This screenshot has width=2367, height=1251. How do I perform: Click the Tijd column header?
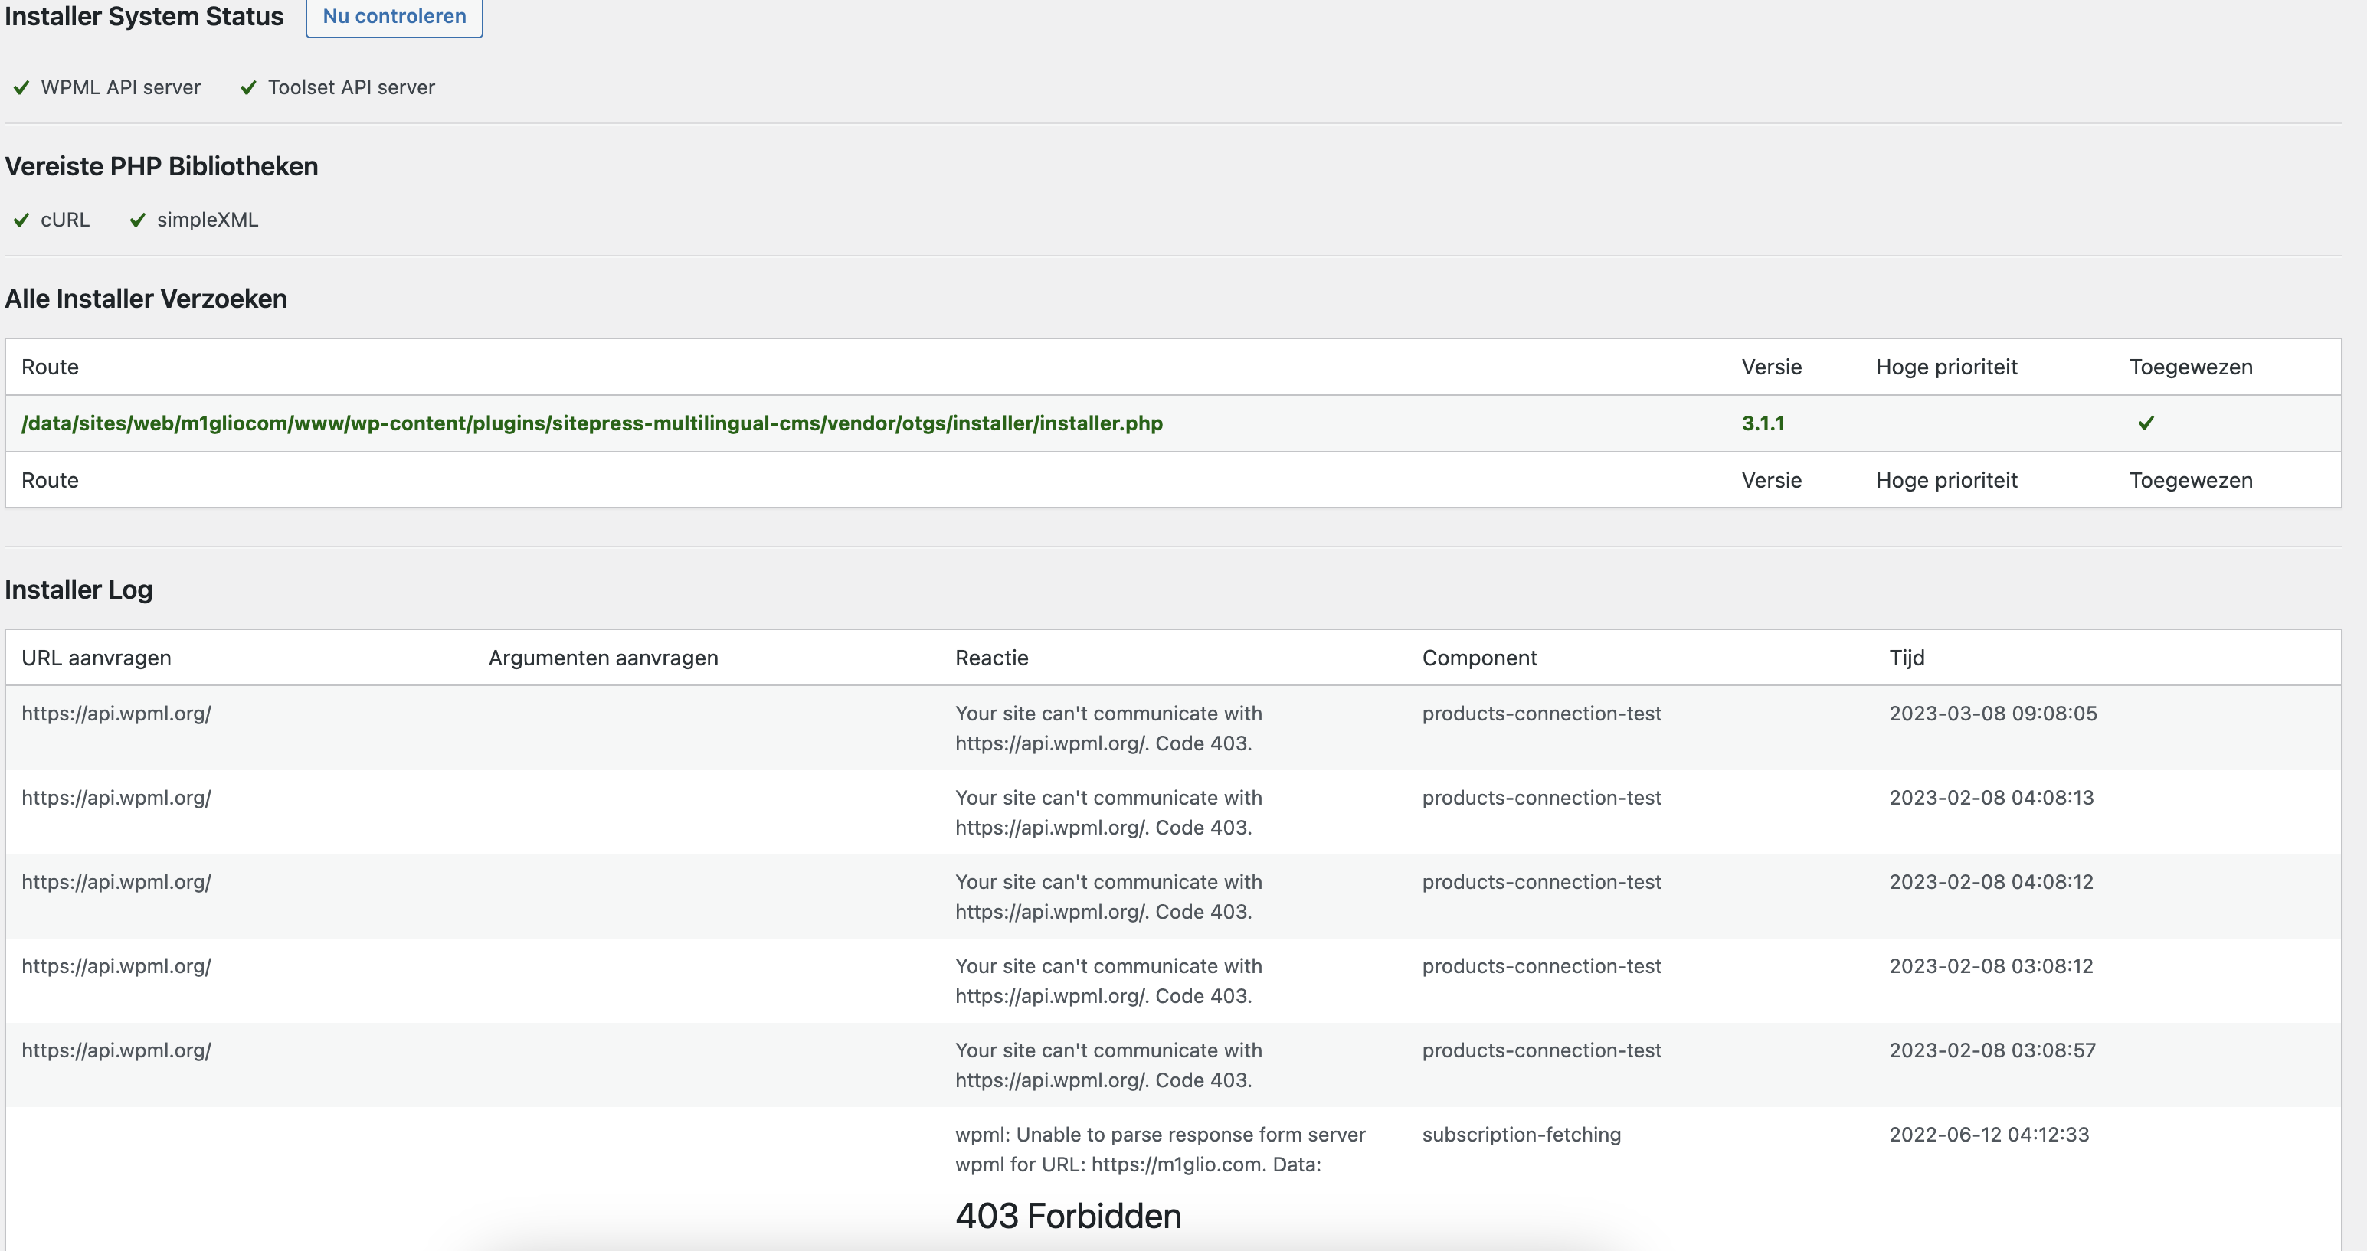click(x=1907, y=658)
